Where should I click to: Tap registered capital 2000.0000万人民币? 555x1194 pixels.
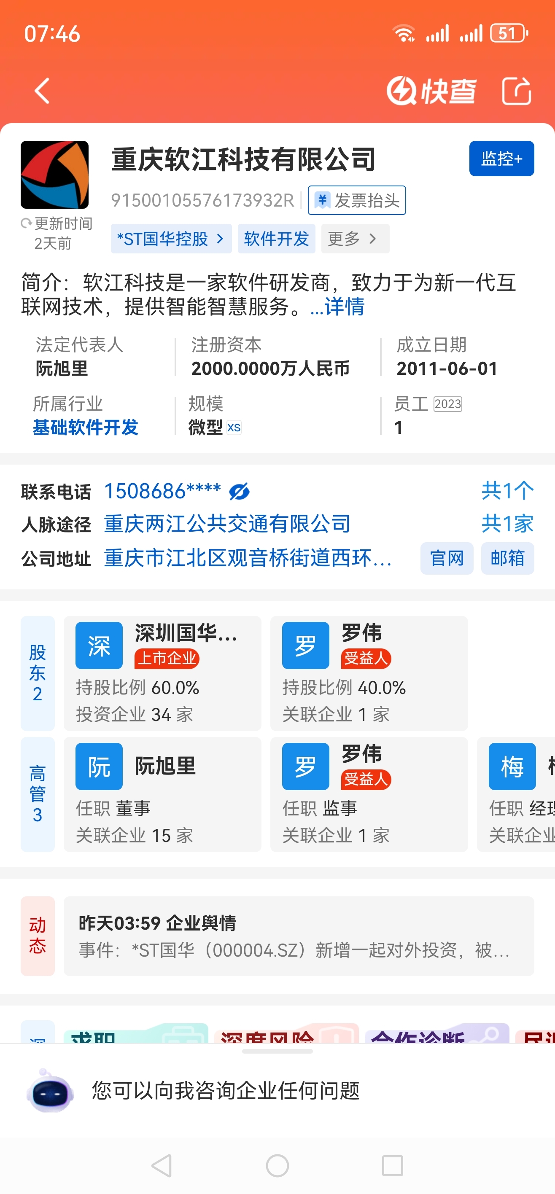270,368
